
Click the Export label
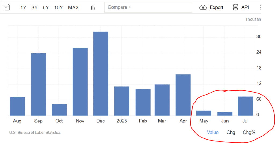(216, 7)
